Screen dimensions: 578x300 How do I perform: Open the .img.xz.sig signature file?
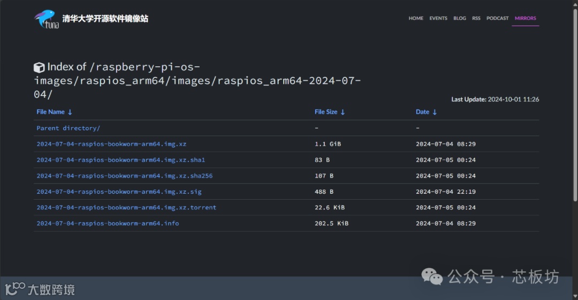pos(119,191)
